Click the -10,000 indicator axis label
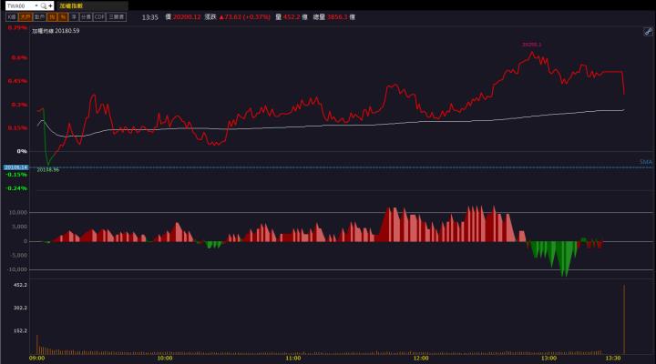The width and height of the screenshot is (656, 364). (16, 269)
